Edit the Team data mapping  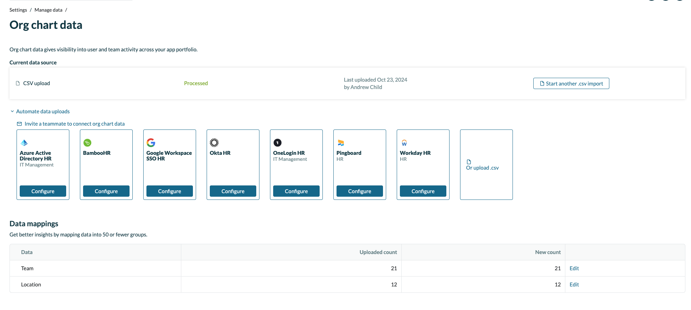click(x=574, y=268)
